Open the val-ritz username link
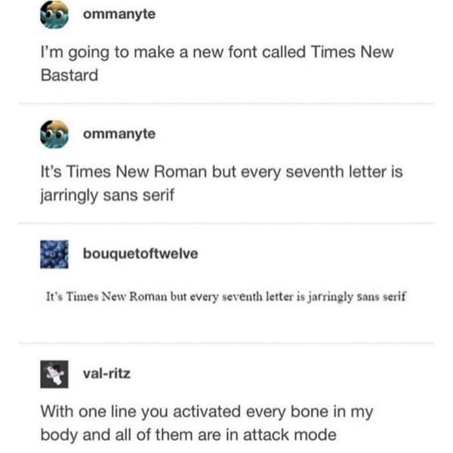The height and width of the screenshot is (453, 453). coord(105,372)
